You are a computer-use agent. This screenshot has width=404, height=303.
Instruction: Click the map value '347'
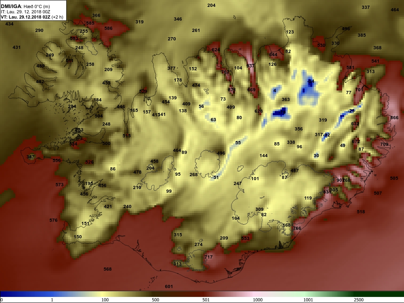pos(30,157)
